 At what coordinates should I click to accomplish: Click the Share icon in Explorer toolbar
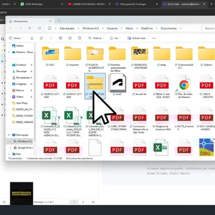70,38
